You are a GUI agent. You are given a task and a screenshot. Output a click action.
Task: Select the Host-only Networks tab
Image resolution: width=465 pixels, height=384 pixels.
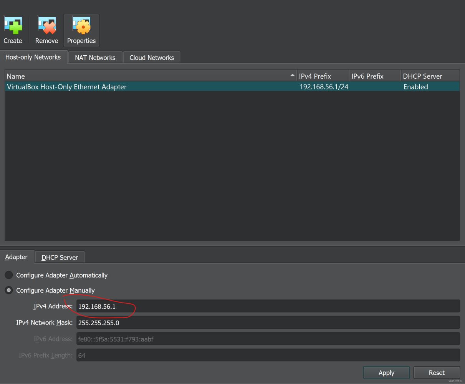[x=33, y=57]
